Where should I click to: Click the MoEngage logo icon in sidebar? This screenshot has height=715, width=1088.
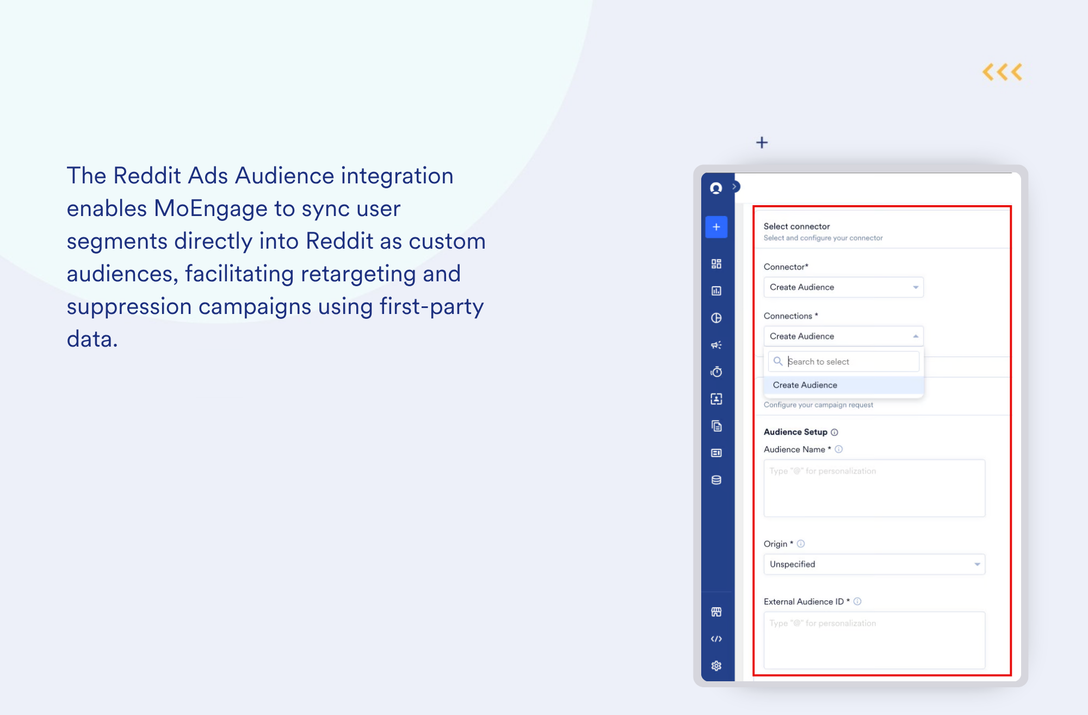point(716,188)
